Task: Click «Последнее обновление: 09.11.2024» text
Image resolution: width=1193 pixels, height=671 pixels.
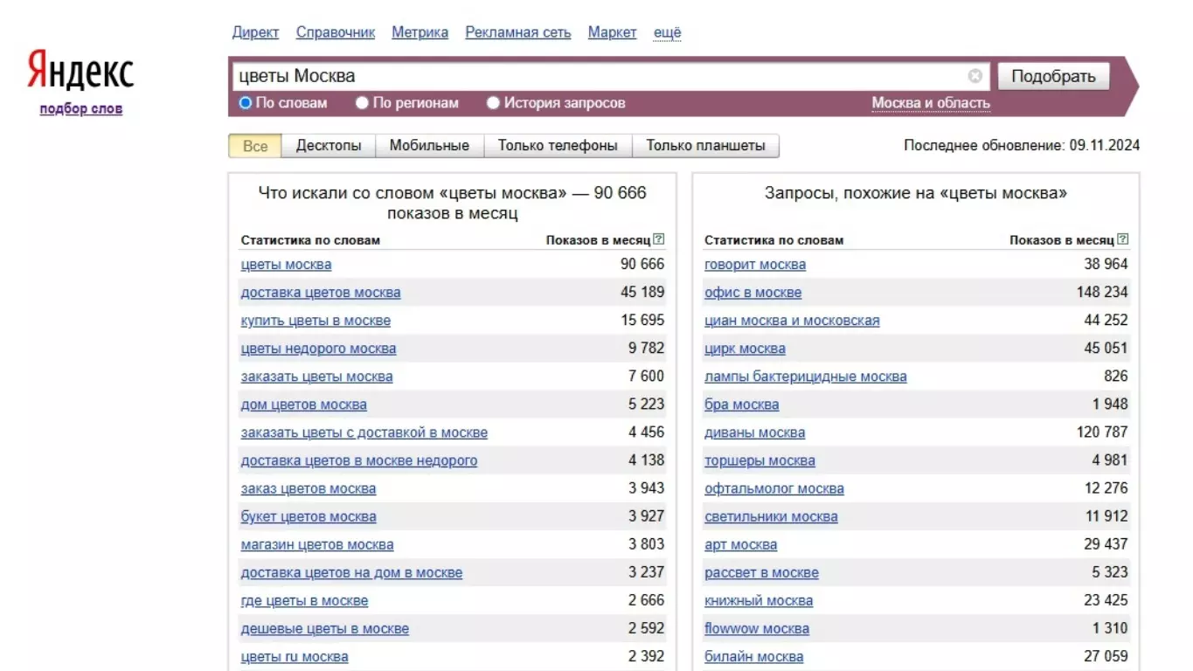Action: click(x=1022, y=146)
